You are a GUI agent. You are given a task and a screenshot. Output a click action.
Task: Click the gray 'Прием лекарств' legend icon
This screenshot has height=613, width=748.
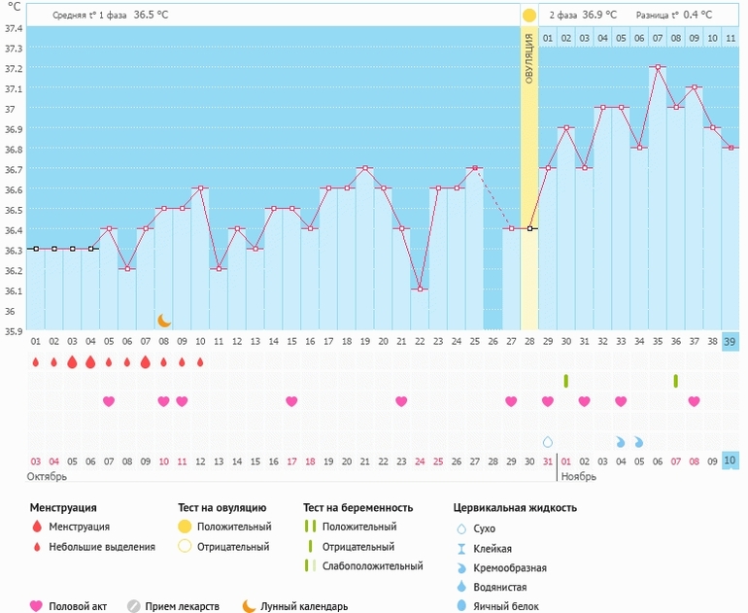coord(134,606)
